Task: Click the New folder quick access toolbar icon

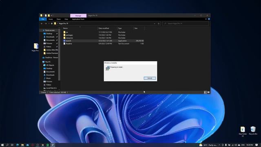Action: pos(49,16)
